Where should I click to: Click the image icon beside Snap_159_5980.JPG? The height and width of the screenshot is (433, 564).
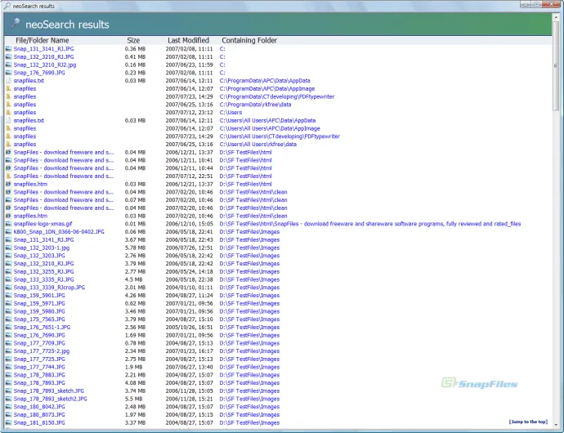tap(8, 311)
